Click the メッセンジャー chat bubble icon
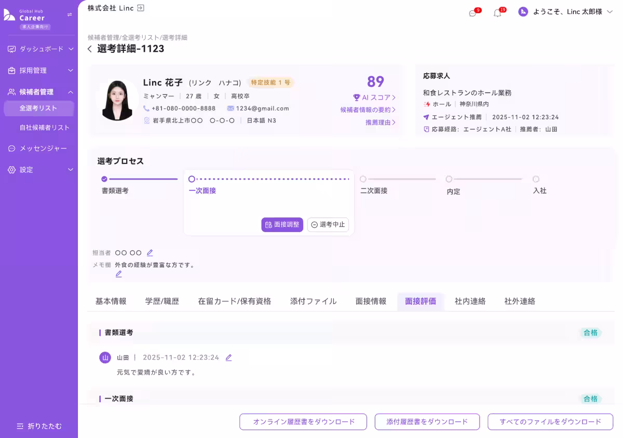This screenshot has width=623, height=438. tap(11, 148)
